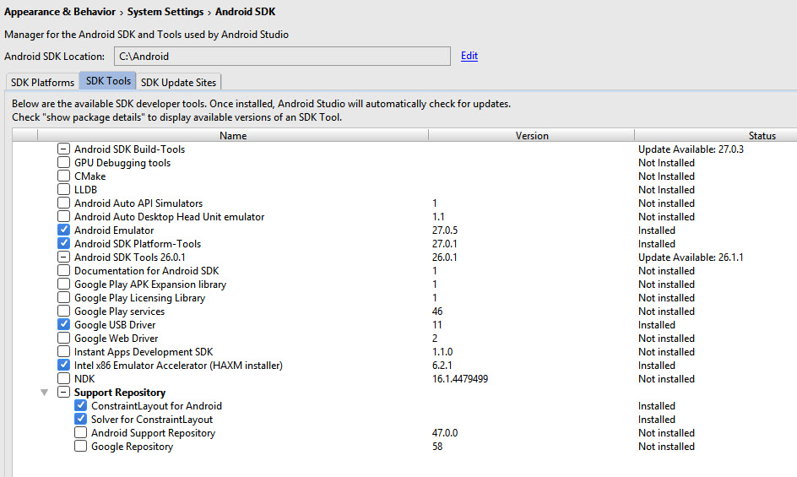The height and width of the screenshot is (477, 797).
Task: Check Instant Apps Development SDK
Action: click(63, 351)
